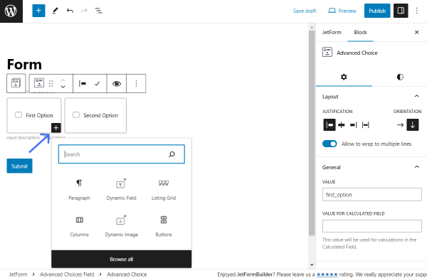The width and height of the screenshot is (427, 278).
Task: Insert a Listing Grid block
Action: pos(164,189)
